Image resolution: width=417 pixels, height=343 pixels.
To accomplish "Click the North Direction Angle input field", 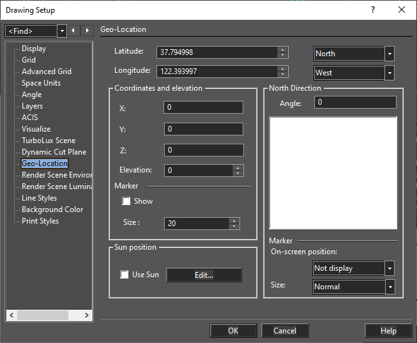I will coord(355,102).
